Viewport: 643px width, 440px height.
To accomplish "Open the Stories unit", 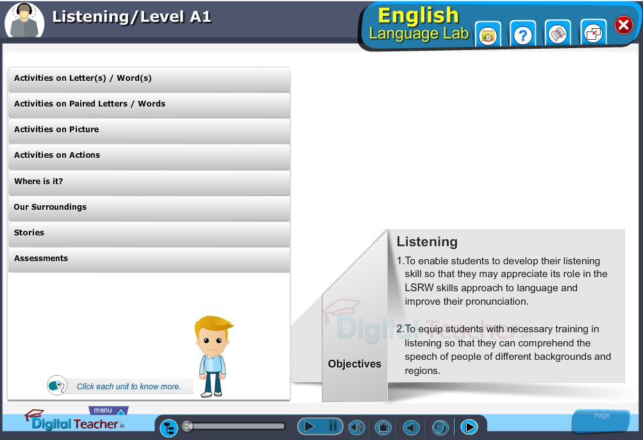I will tap(149, 233).
